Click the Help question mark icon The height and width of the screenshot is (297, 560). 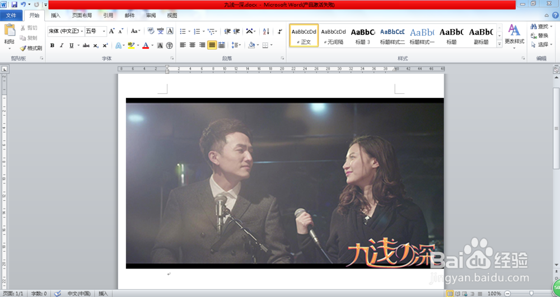[x=555, y=16]
